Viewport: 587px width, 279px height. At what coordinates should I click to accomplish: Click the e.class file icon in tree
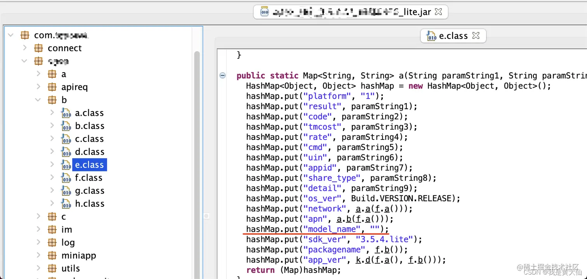[66, 165]
